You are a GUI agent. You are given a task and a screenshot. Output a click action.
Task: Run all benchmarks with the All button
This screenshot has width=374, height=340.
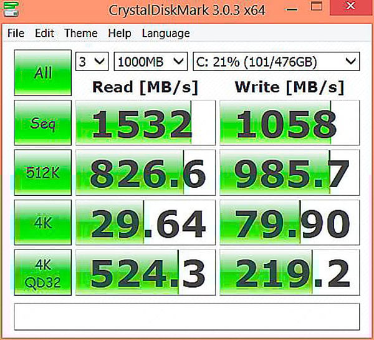pos(43,72)
